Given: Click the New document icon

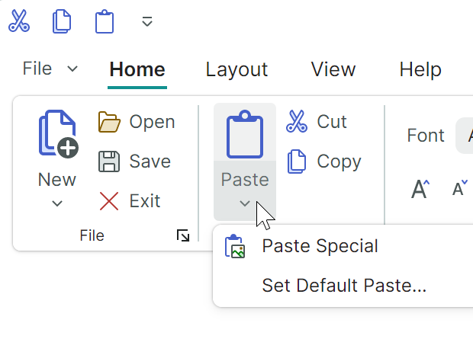Looking at the screenshot, I should tap(57, 135).
